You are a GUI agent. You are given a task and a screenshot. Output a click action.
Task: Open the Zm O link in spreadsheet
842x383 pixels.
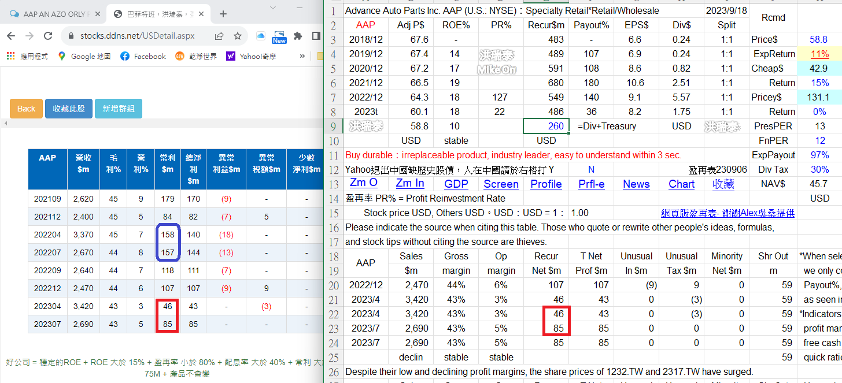tap(364, 183)
